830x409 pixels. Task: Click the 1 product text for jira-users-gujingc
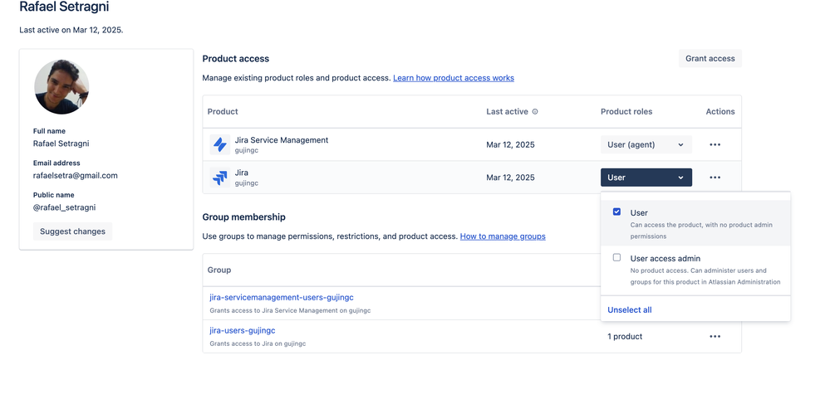tap(625, 337)
